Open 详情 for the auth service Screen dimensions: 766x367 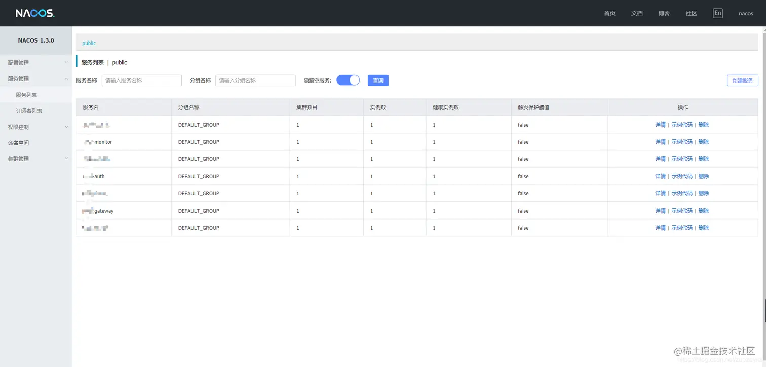[660, 176]
